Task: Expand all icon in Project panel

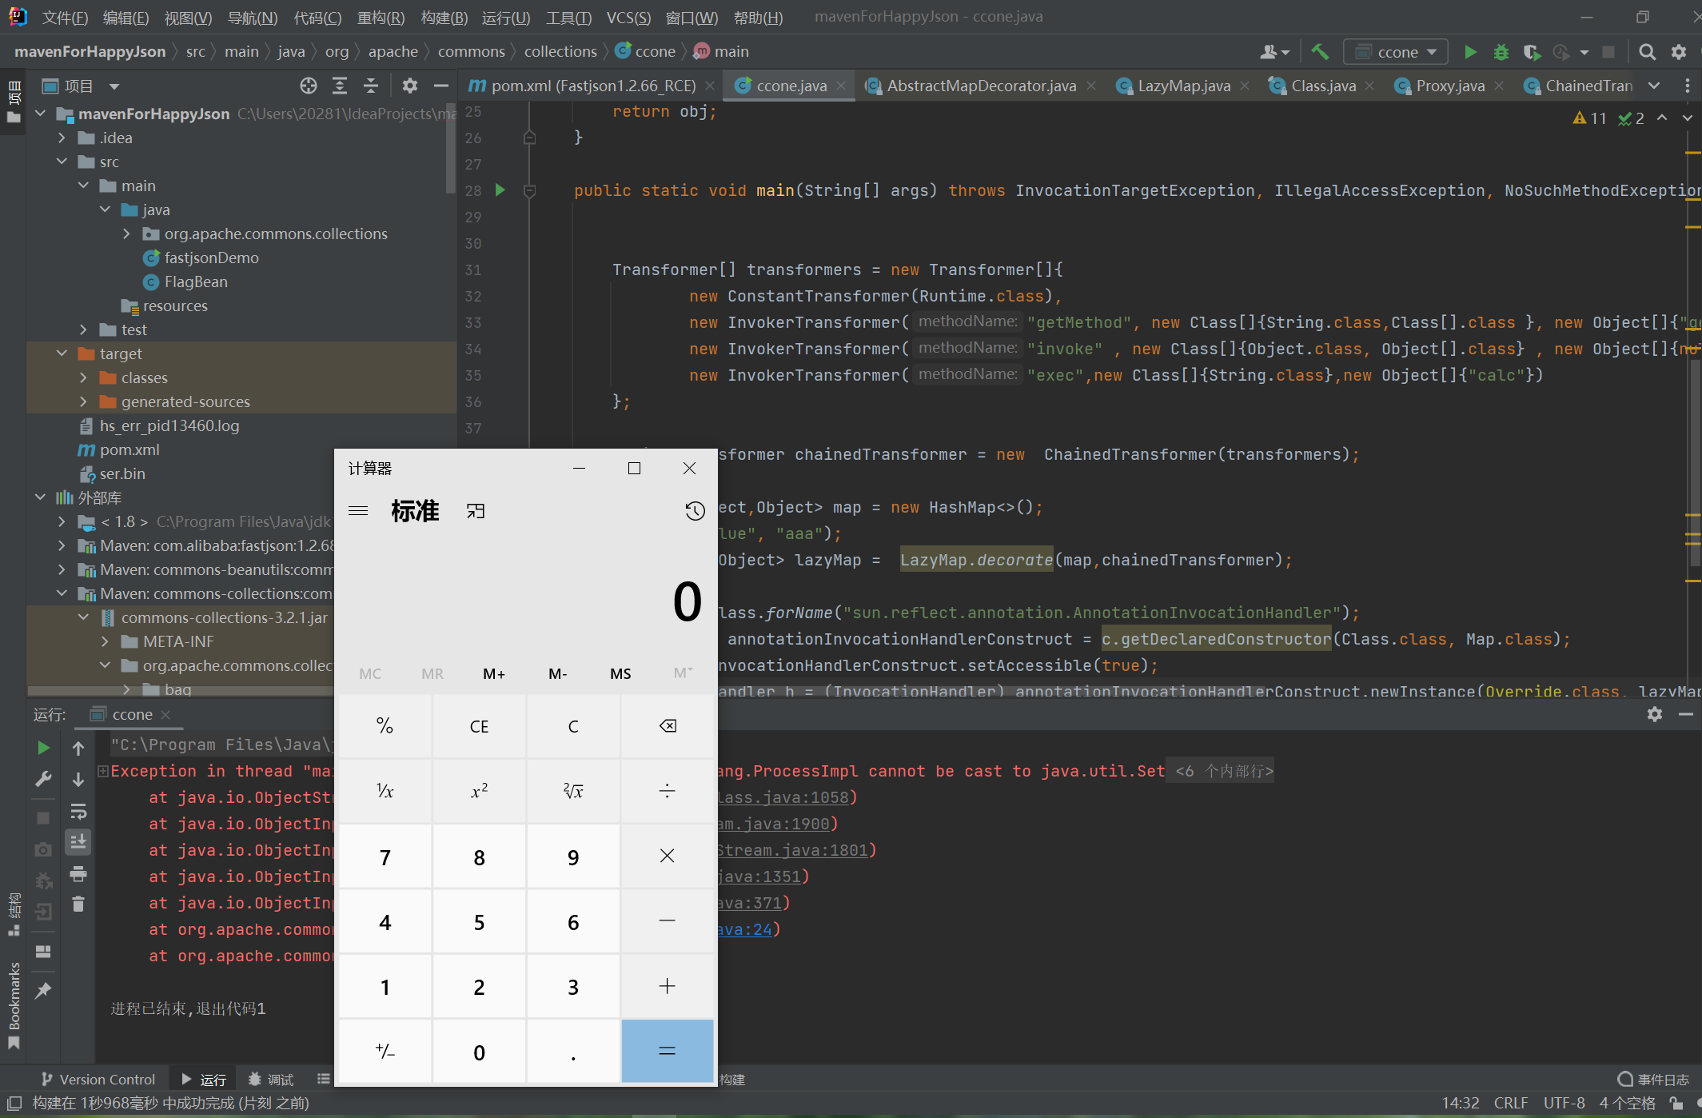Action: click(340, 86)
